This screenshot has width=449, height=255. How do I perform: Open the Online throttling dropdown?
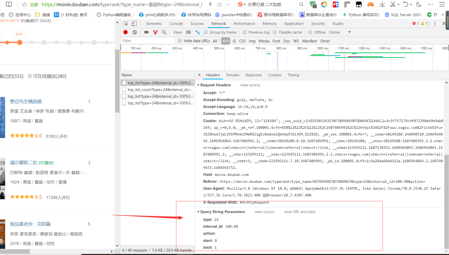pyautogui.click(x=340, y=32)
